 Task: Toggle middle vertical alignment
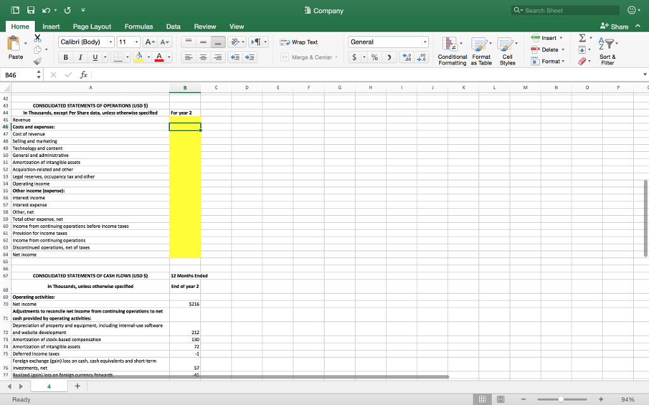coord(203,42)
